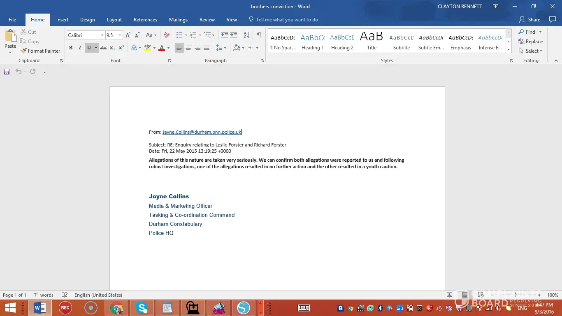Viewport: 562px width, 316px height.
Task: Click the Sort icon in Paragraph group
Action: (246, 35)
